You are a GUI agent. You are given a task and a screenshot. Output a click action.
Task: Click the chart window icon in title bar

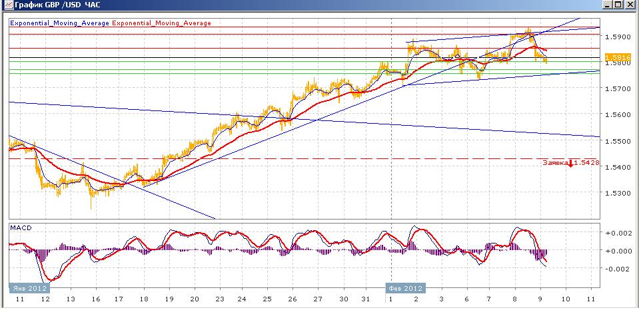(x=7, y=5)
